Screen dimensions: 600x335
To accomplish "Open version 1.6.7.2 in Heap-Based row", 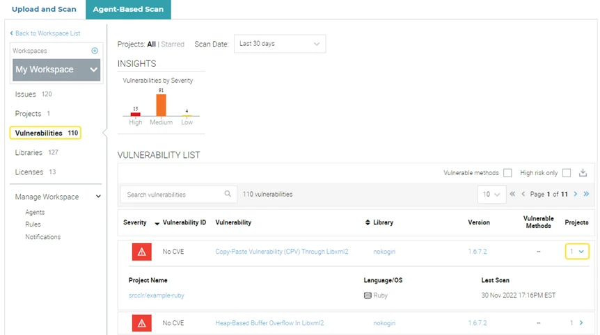I will point(477,322).
